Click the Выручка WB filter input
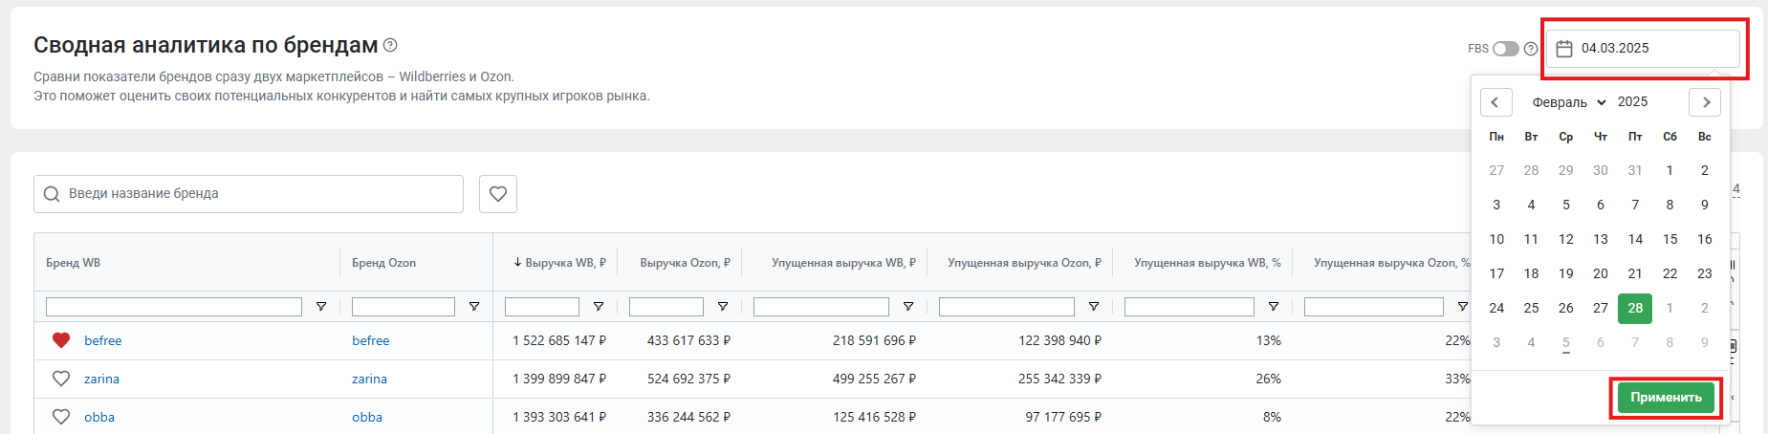The height and width of the screenshot is (434, 1768). coord(542,307)
